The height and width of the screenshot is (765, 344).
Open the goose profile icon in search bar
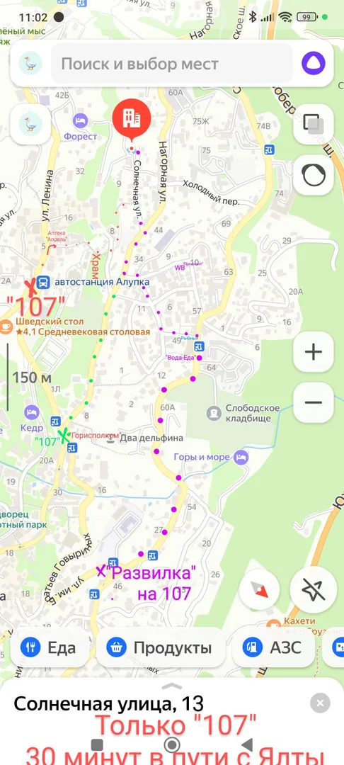click(x=30, y=64)
